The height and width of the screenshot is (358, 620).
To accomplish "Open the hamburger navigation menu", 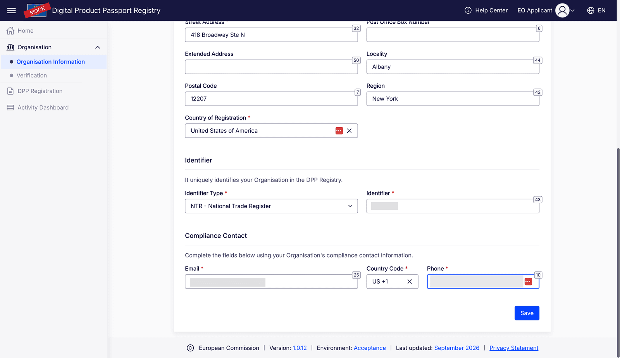I will tap(12, 10).
